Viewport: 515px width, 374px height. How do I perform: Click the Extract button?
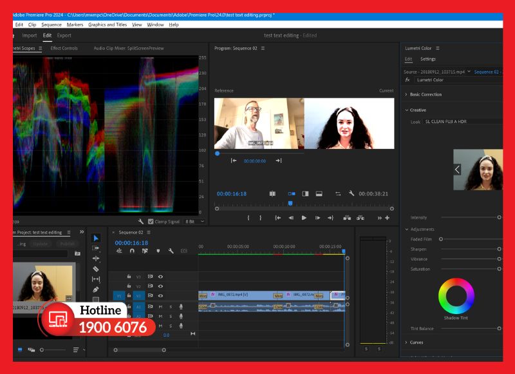[360, 218]
